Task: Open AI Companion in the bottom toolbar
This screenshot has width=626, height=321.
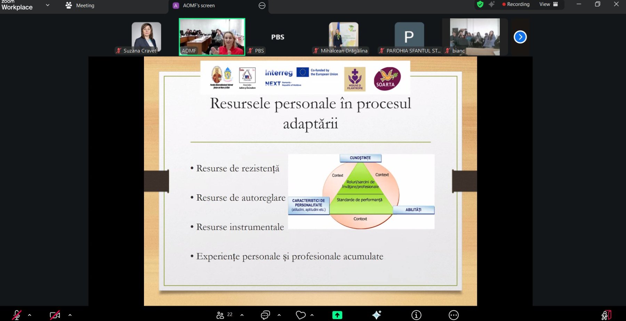Action: pos(377,315)
